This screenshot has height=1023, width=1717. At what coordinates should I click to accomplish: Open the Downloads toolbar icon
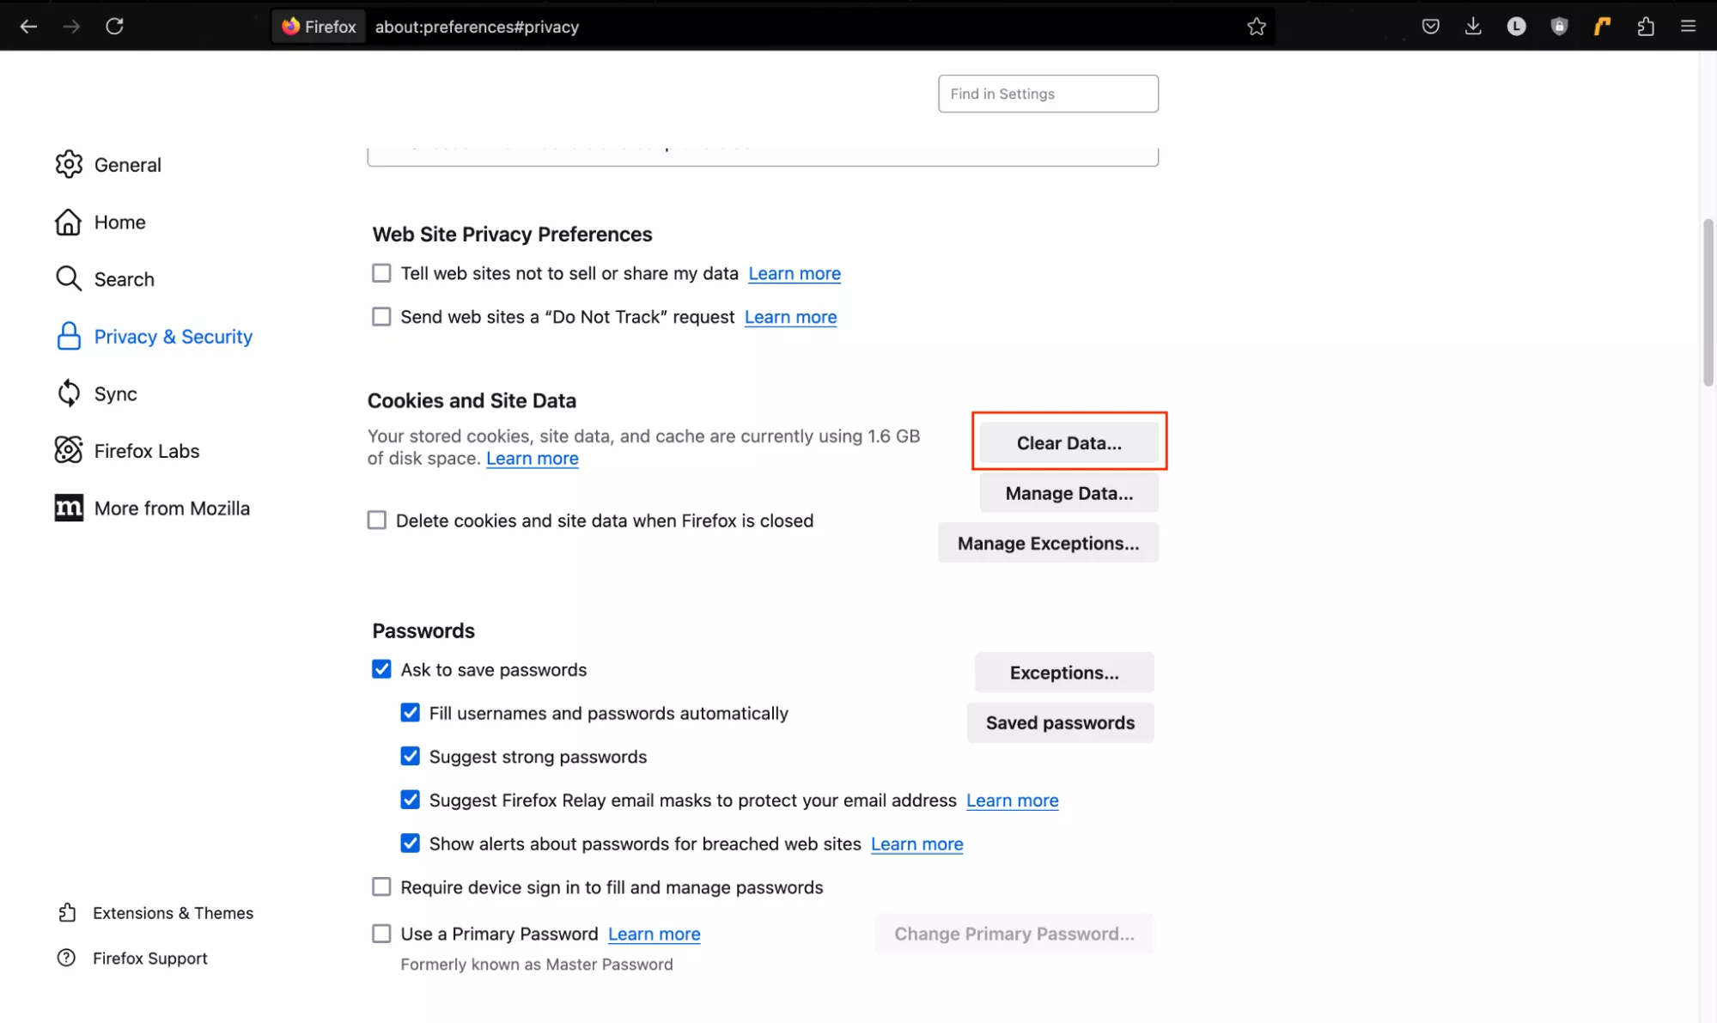click(x=1473, y=27)
